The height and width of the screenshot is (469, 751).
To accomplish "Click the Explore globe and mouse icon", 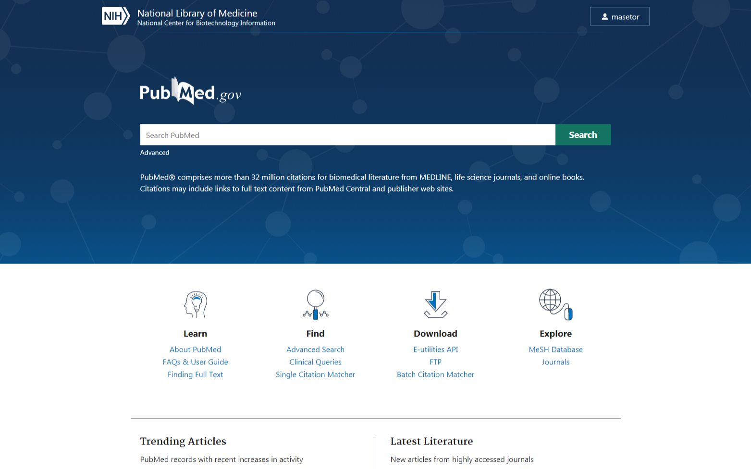I will [x=556, y=304].
